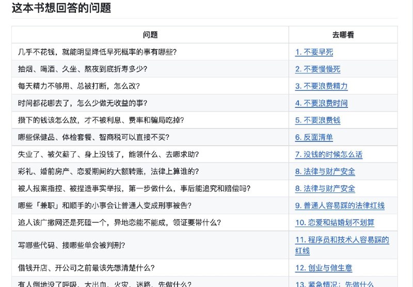Screen dimensions: 413x287
Task: Click the question about 攒下的钱该怎么放
Action: point(101,120)
